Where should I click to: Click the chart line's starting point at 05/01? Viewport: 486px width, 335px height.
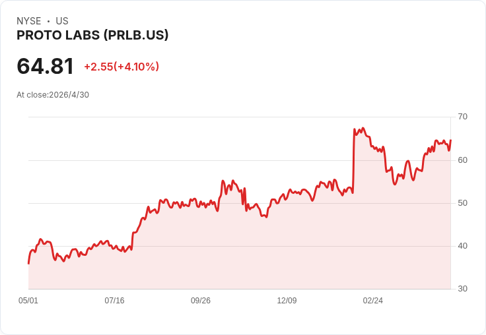pyautogui.click(x=29, y=263)
